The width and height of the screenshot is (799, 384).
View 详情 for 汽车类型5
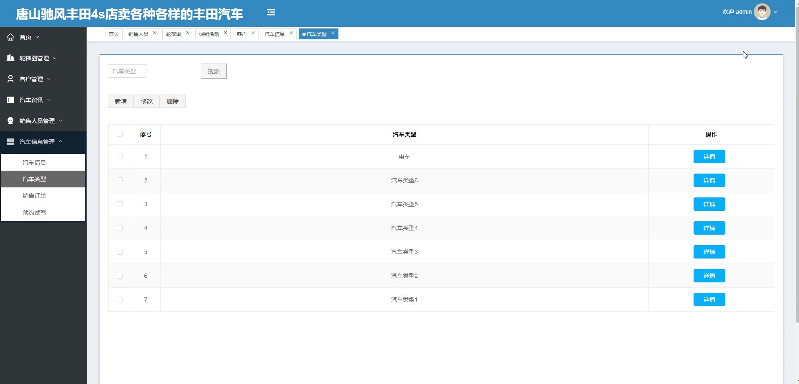[x=709, y=204]
